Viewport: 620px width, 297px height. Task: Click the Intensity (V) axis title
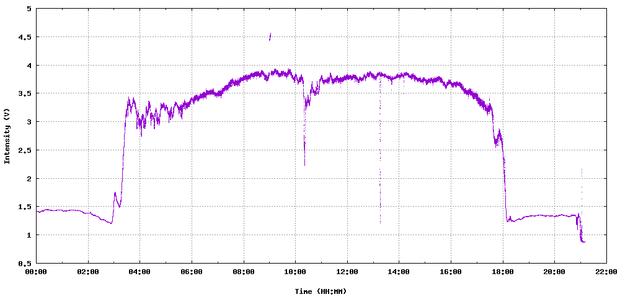click(x=7, y=137)
